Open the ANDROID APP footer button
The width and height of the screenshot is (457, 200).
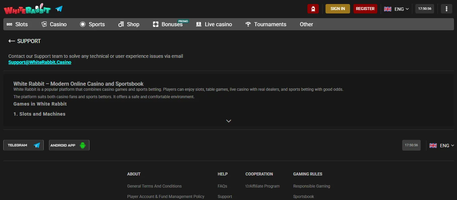(x=69, y=145)
